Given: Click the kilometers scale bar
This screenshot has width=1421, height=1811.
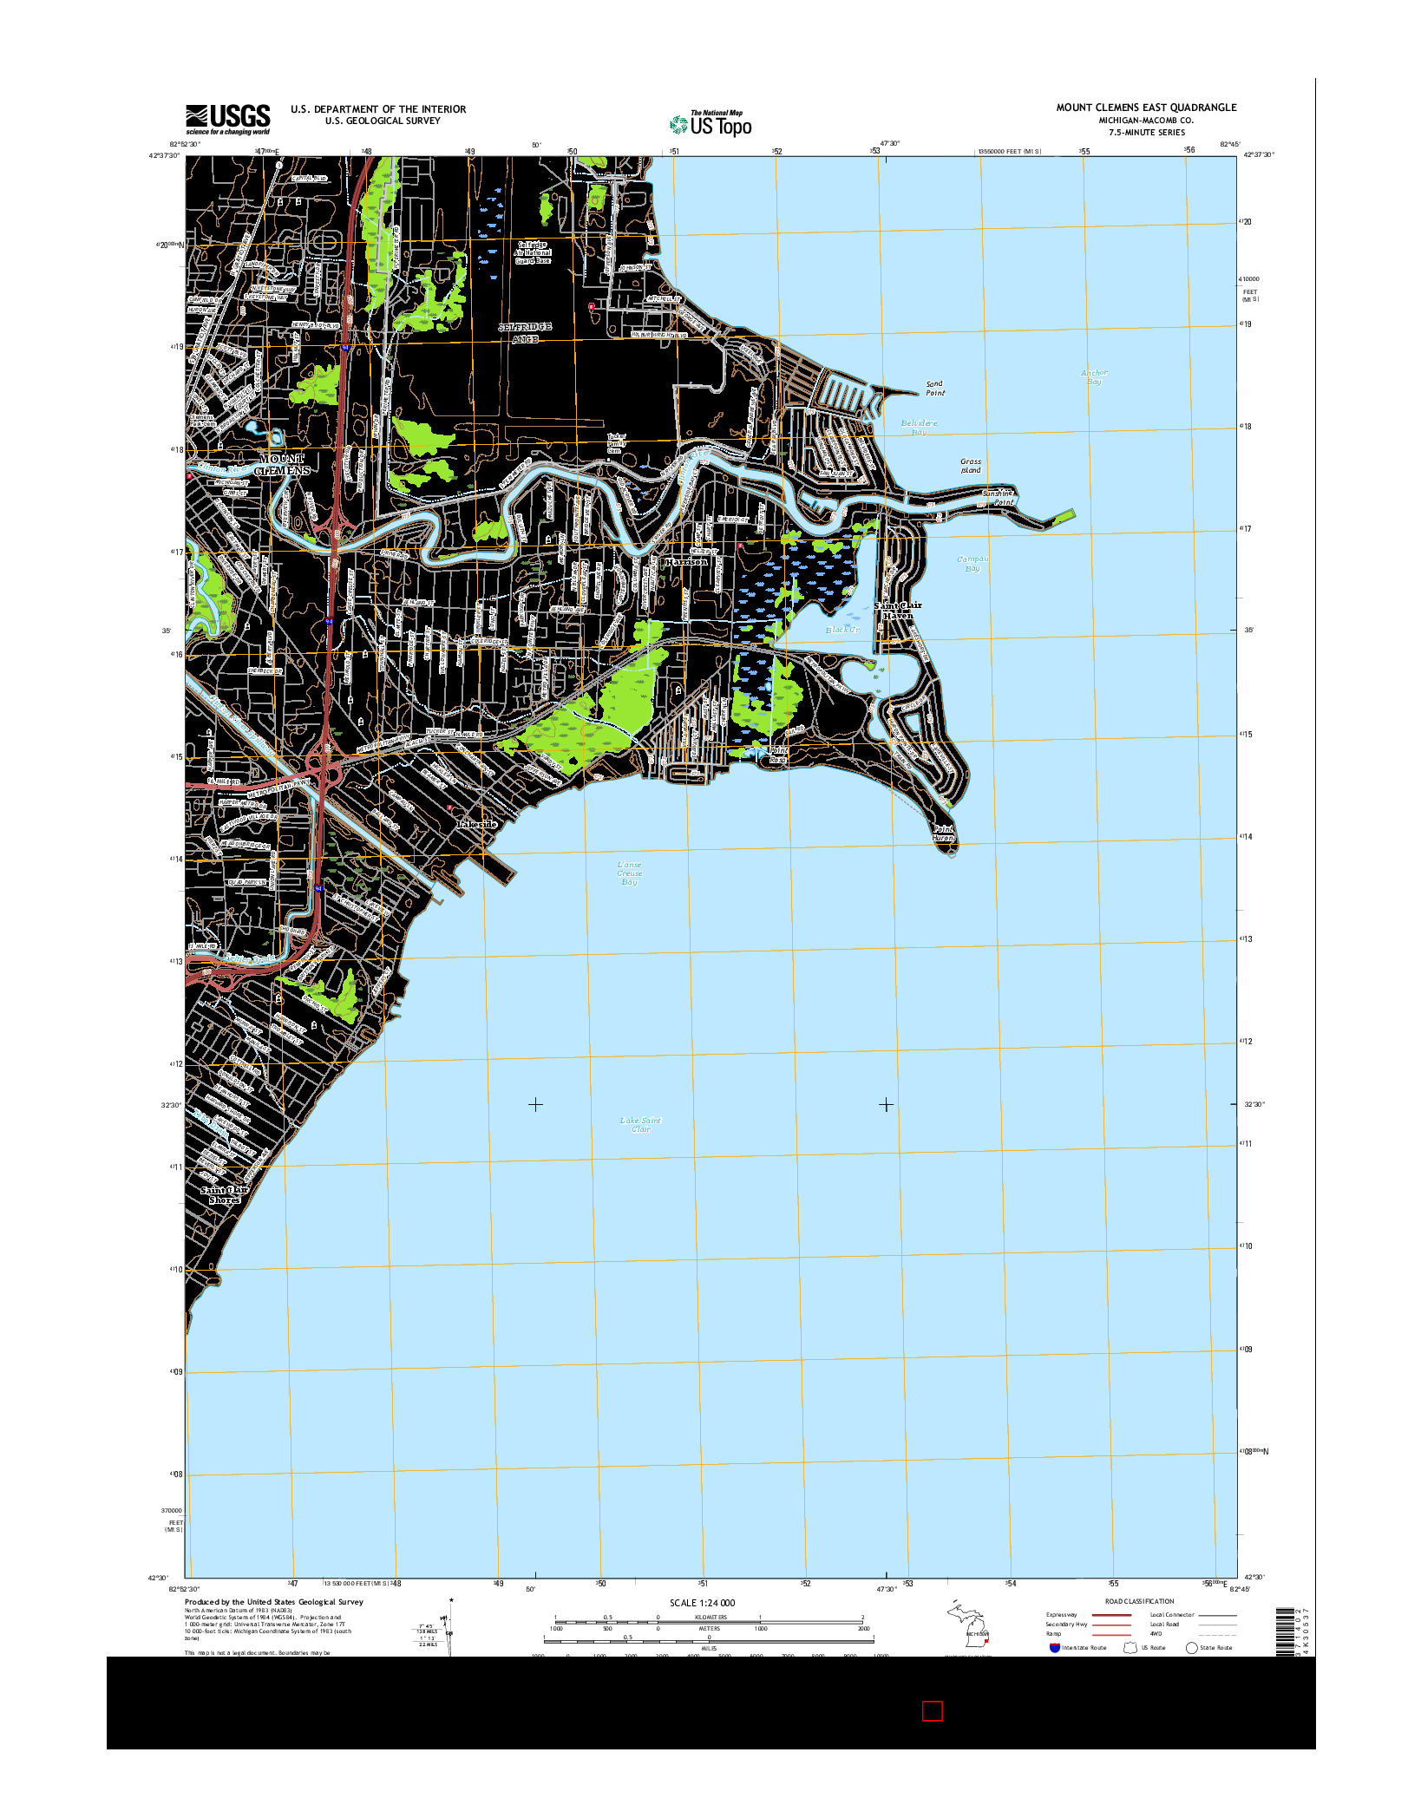Looking at the screenshot, I should point(709,1621).
